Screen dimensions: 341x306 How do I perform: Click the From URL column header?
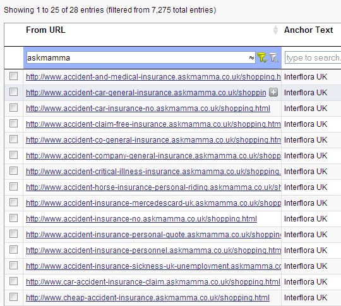tap(45, 30)
